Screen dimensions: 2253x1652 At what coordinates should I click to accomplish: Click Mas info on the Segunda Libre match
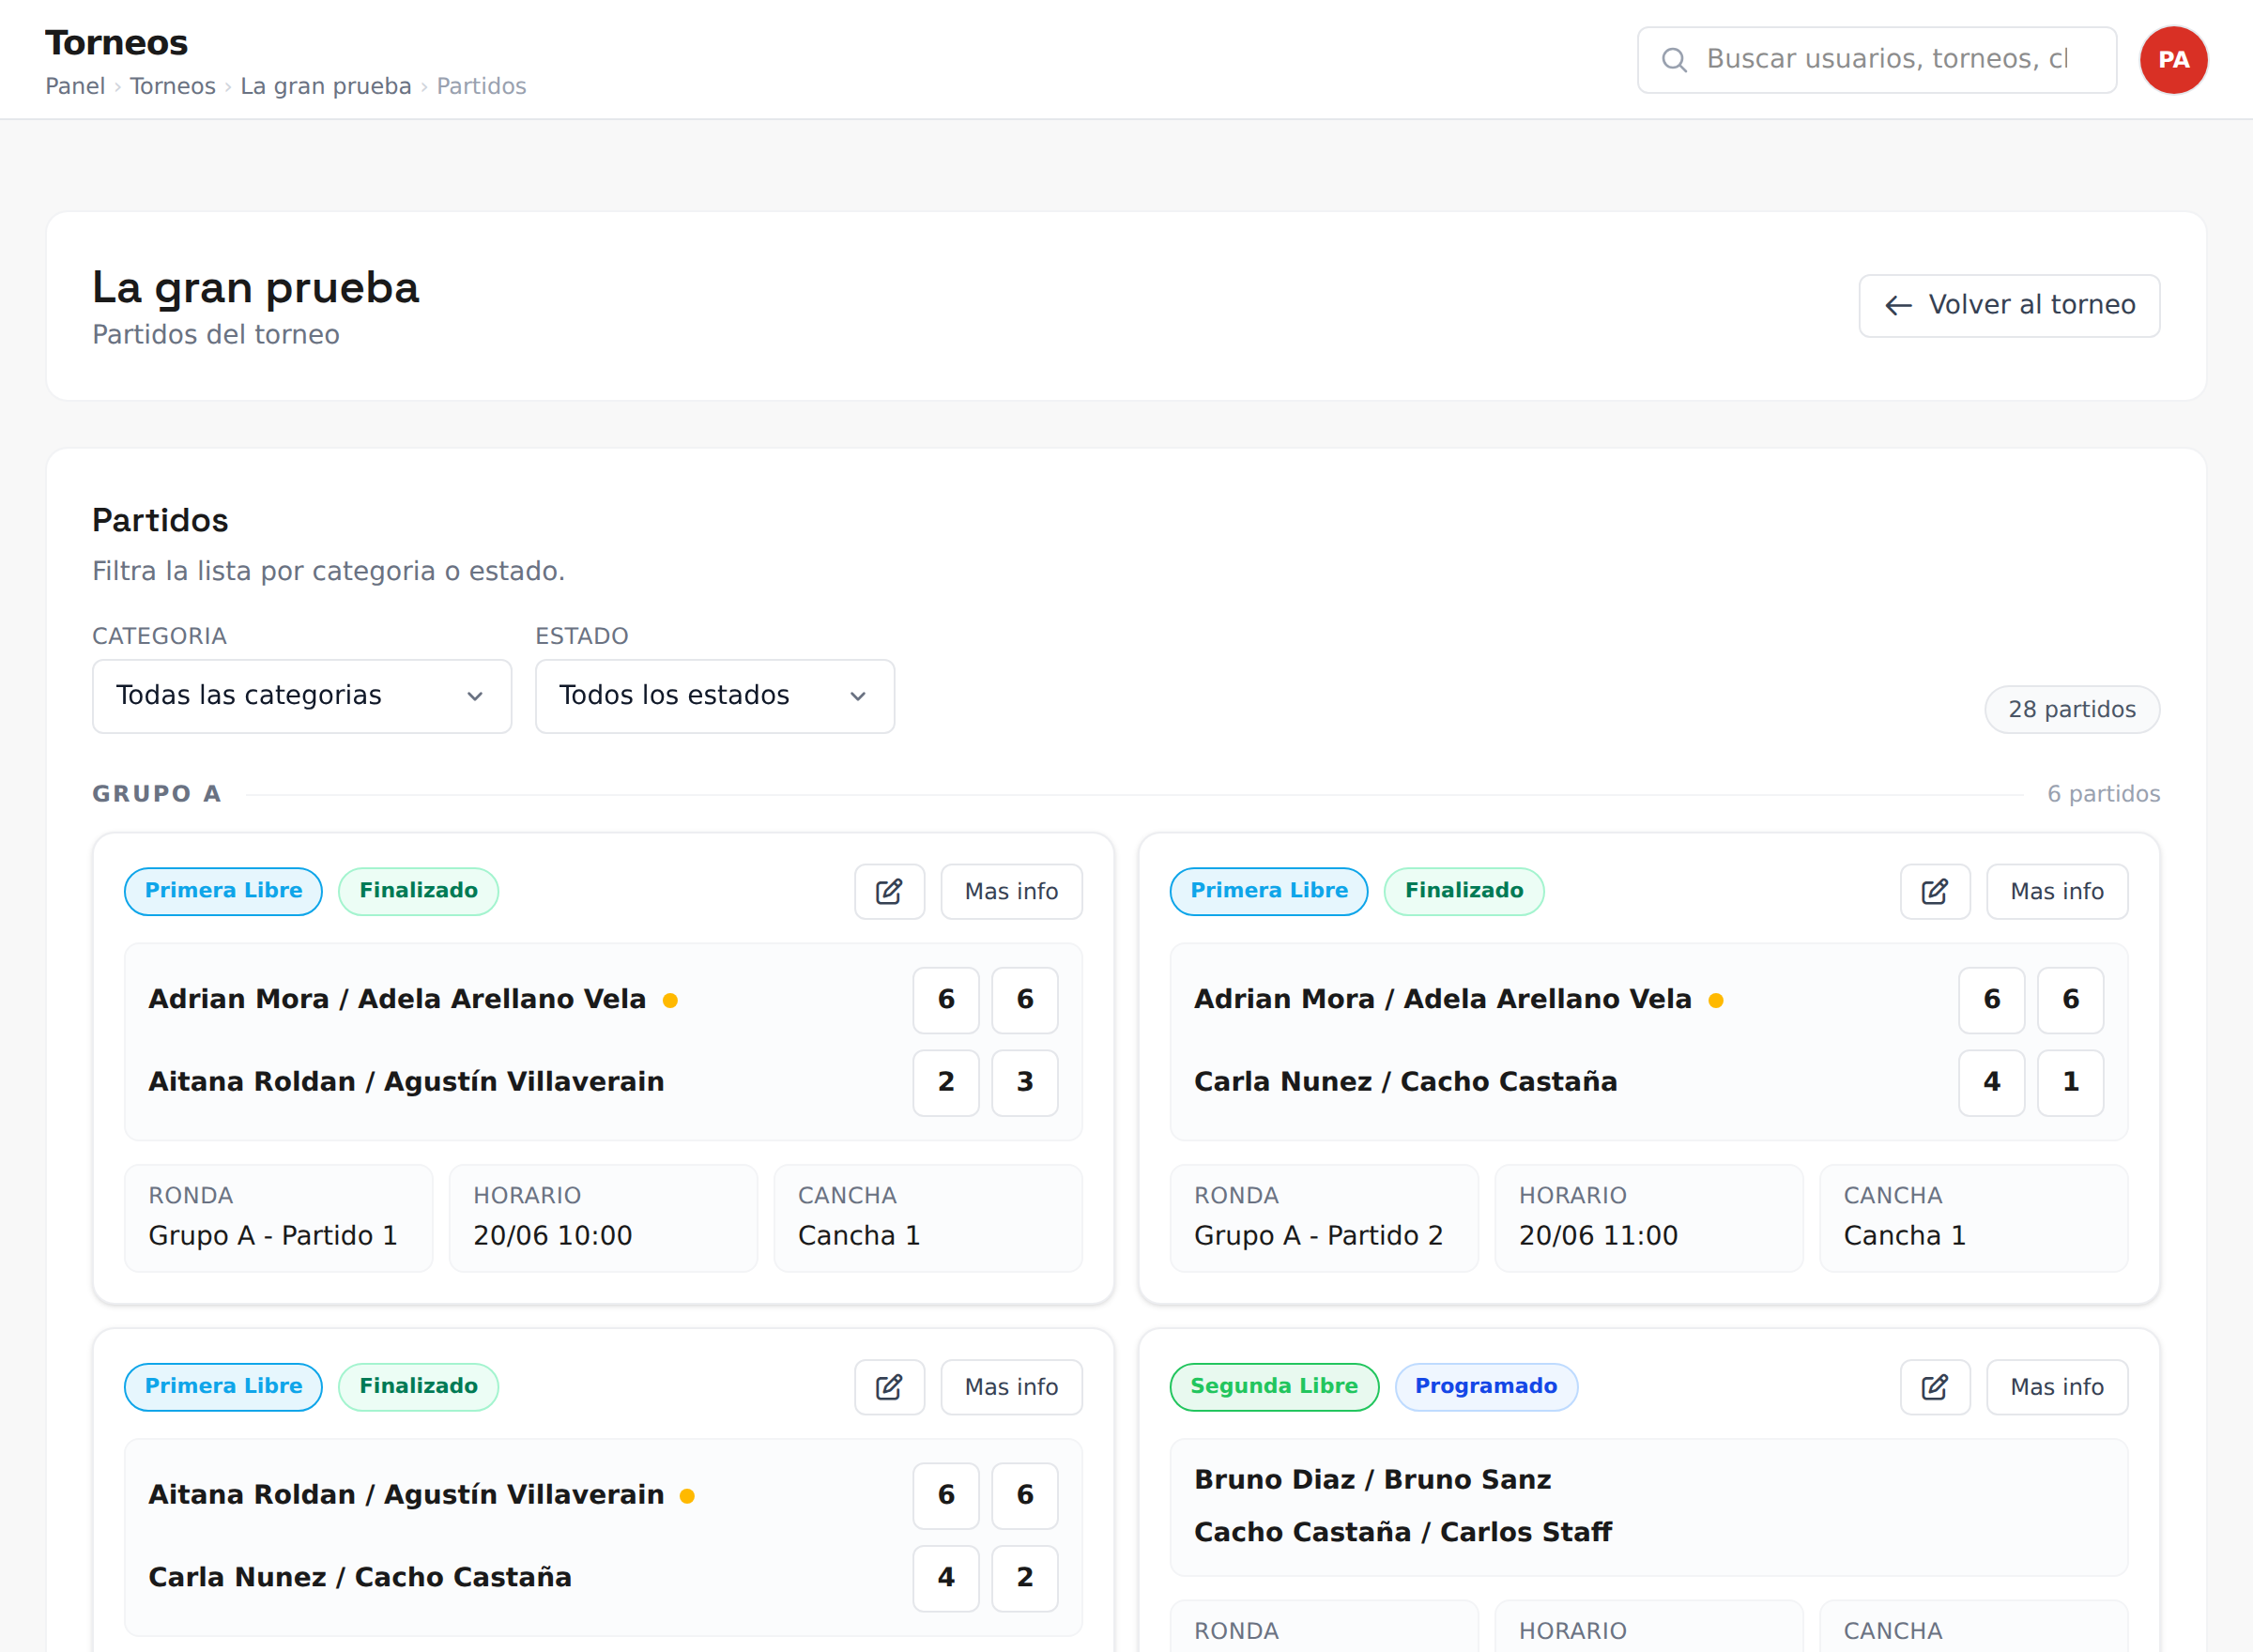(2057, 1387)
